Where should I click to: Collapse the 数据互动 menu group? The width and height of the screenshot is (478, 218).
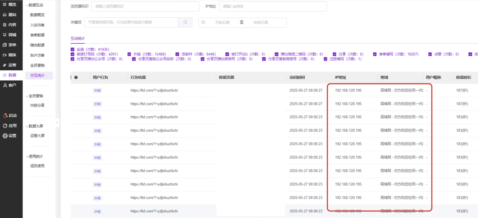(x=26, y=5)
